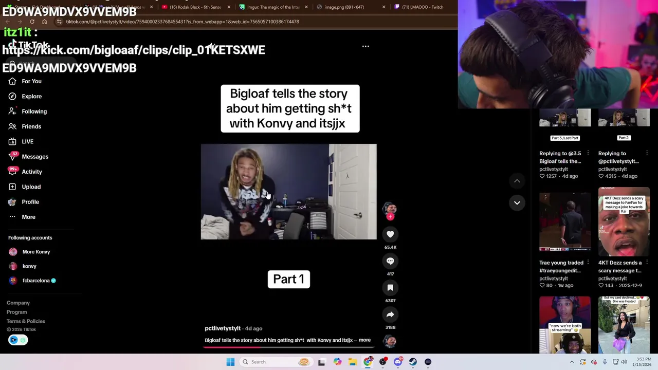Open the fcbarcelona followed account
Screen dimensions: 658x370
[x=32, y=281]
